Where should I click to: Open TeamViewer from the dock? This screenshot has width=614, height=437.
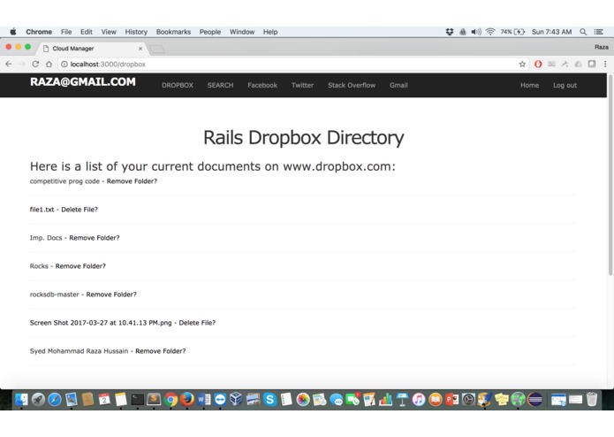tap(220, 399)
